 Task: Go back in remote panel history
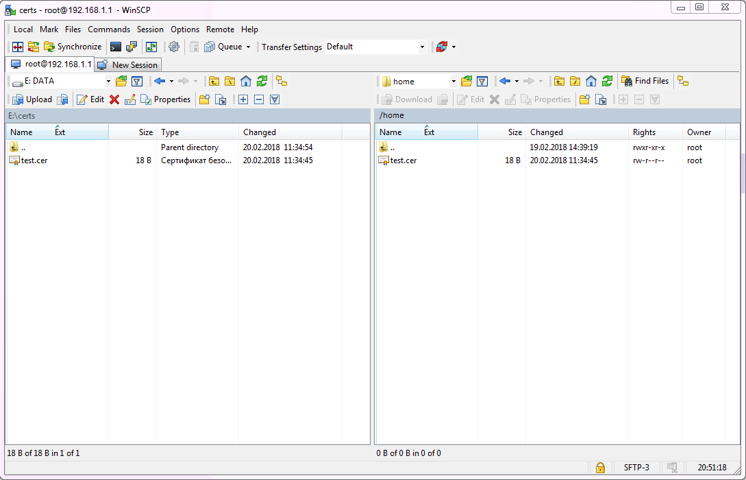pos(505,82)
